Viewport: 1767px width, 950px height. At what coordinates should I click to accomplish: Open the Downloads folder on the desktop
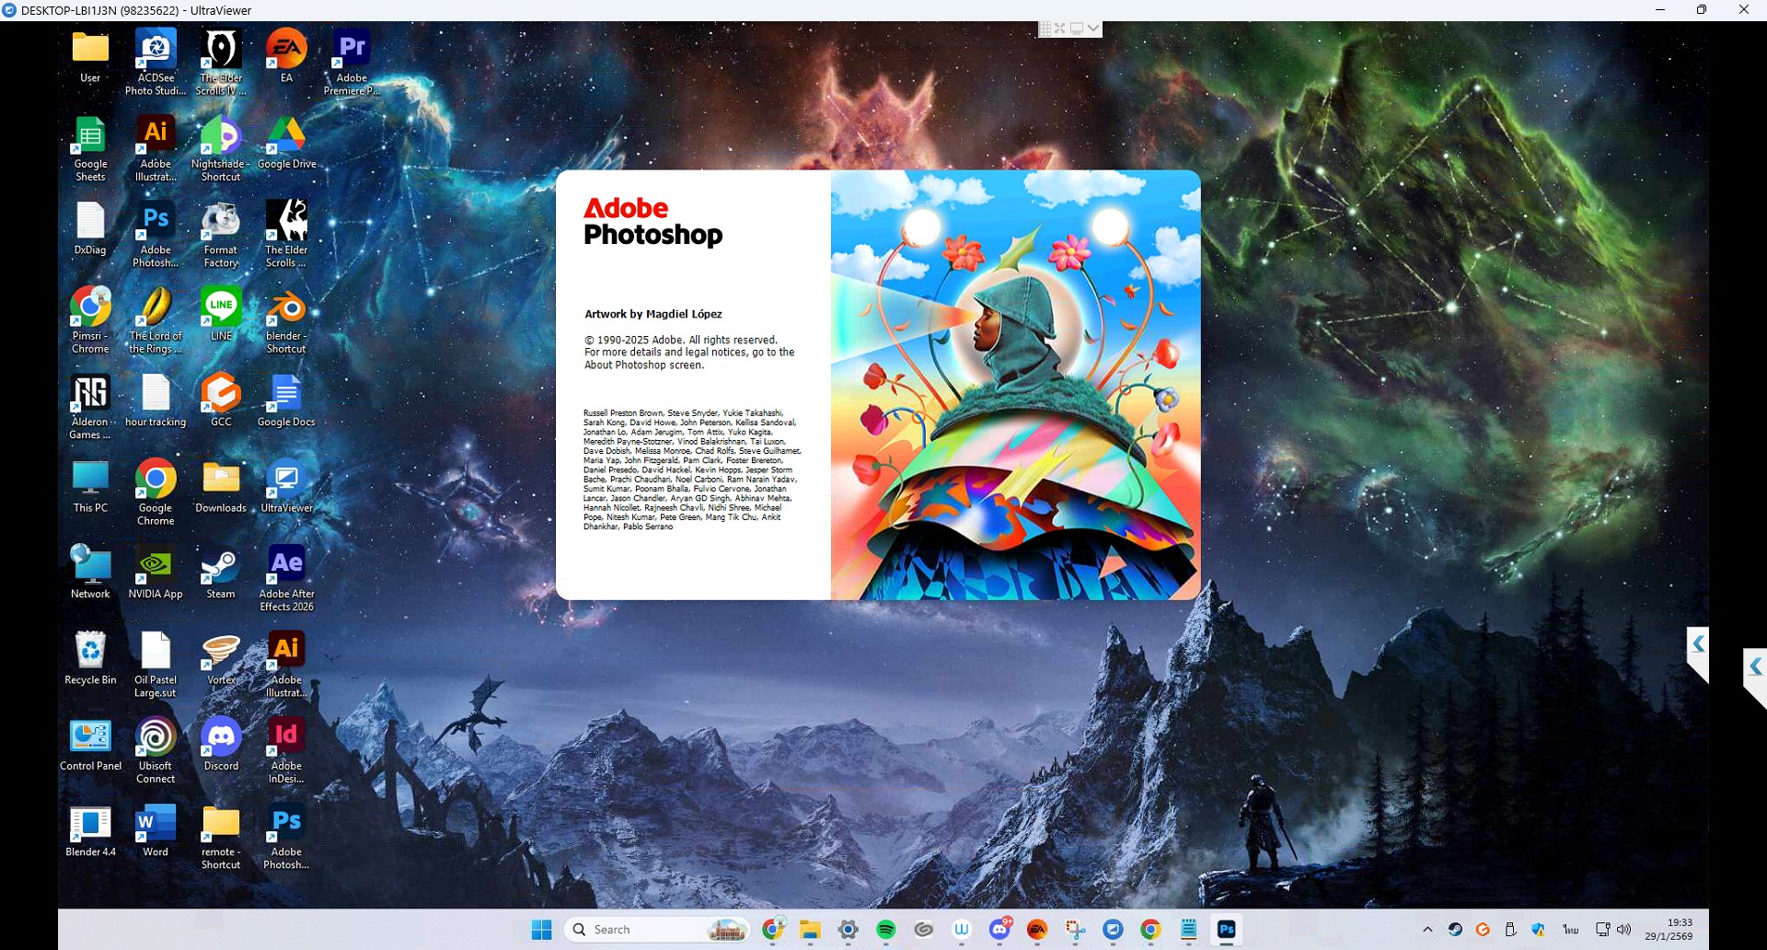pos(221,486)
